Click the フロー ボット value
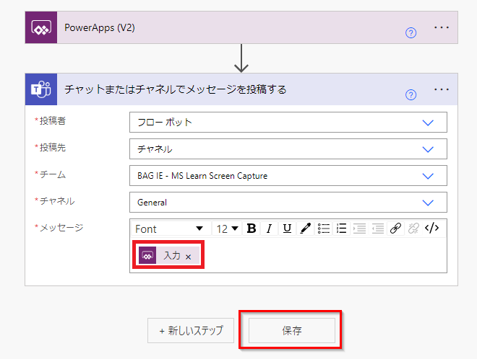Image resolution: width=477 pixels, height=359 pixels. 165,123
